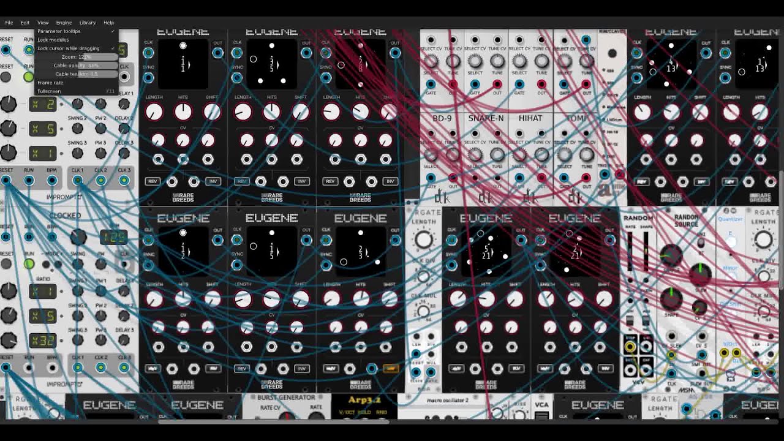This screenshot has height=441, width=784.
Task: Adjust the Cable opacity slider
Action: 76,66
